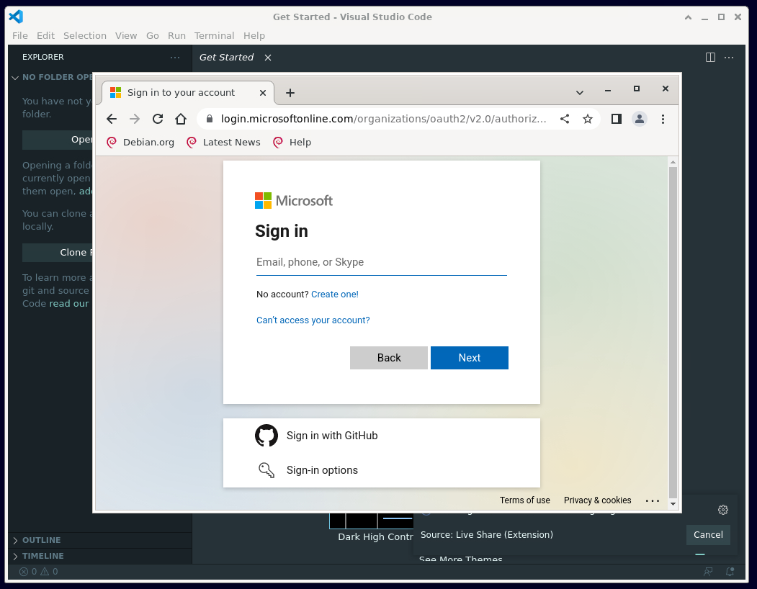Choose Sign in with GitHub
This screenshot has width=757, height=589.
[x=331, y=436]
